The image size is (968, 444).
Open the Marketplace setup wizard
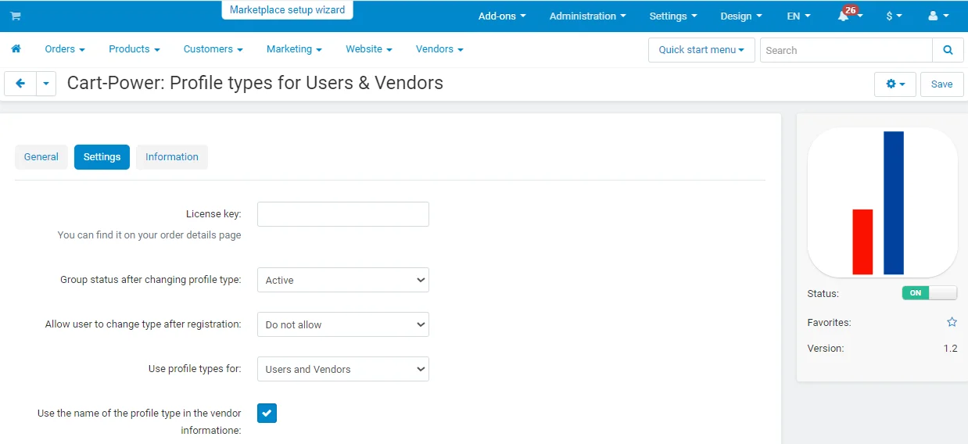288,10
